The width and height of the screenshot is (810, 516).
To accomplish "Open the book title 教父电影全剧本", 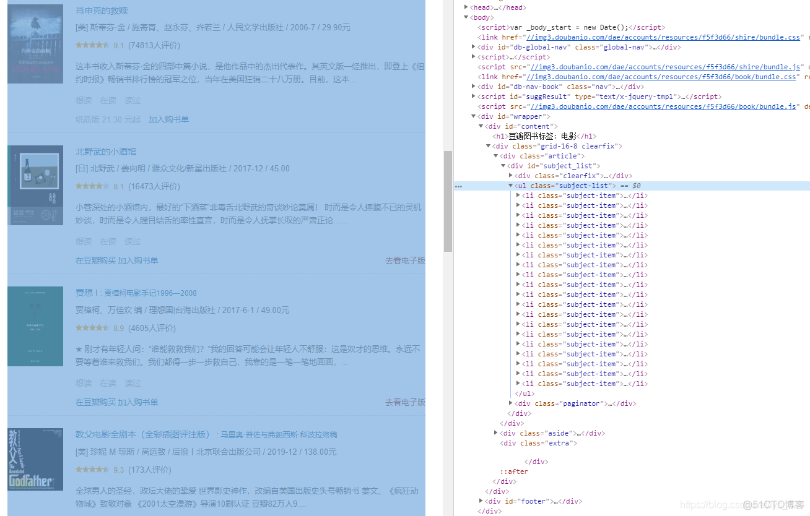I will click(206, 434).
